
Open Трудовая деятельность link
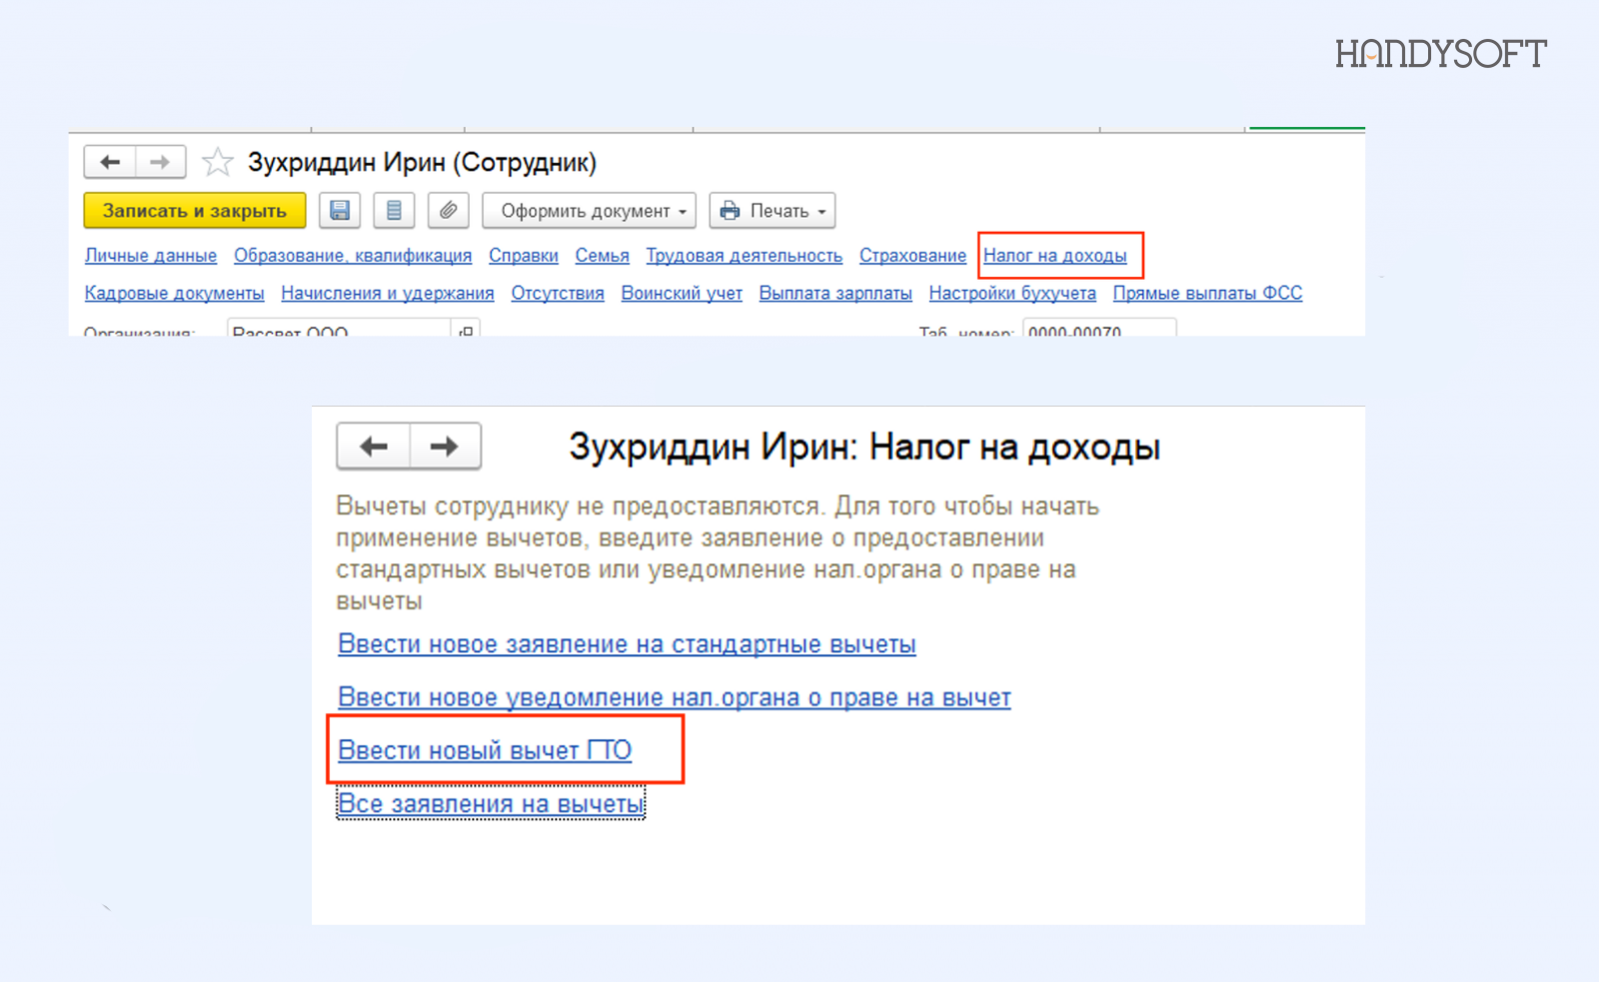tap(745, 256)
